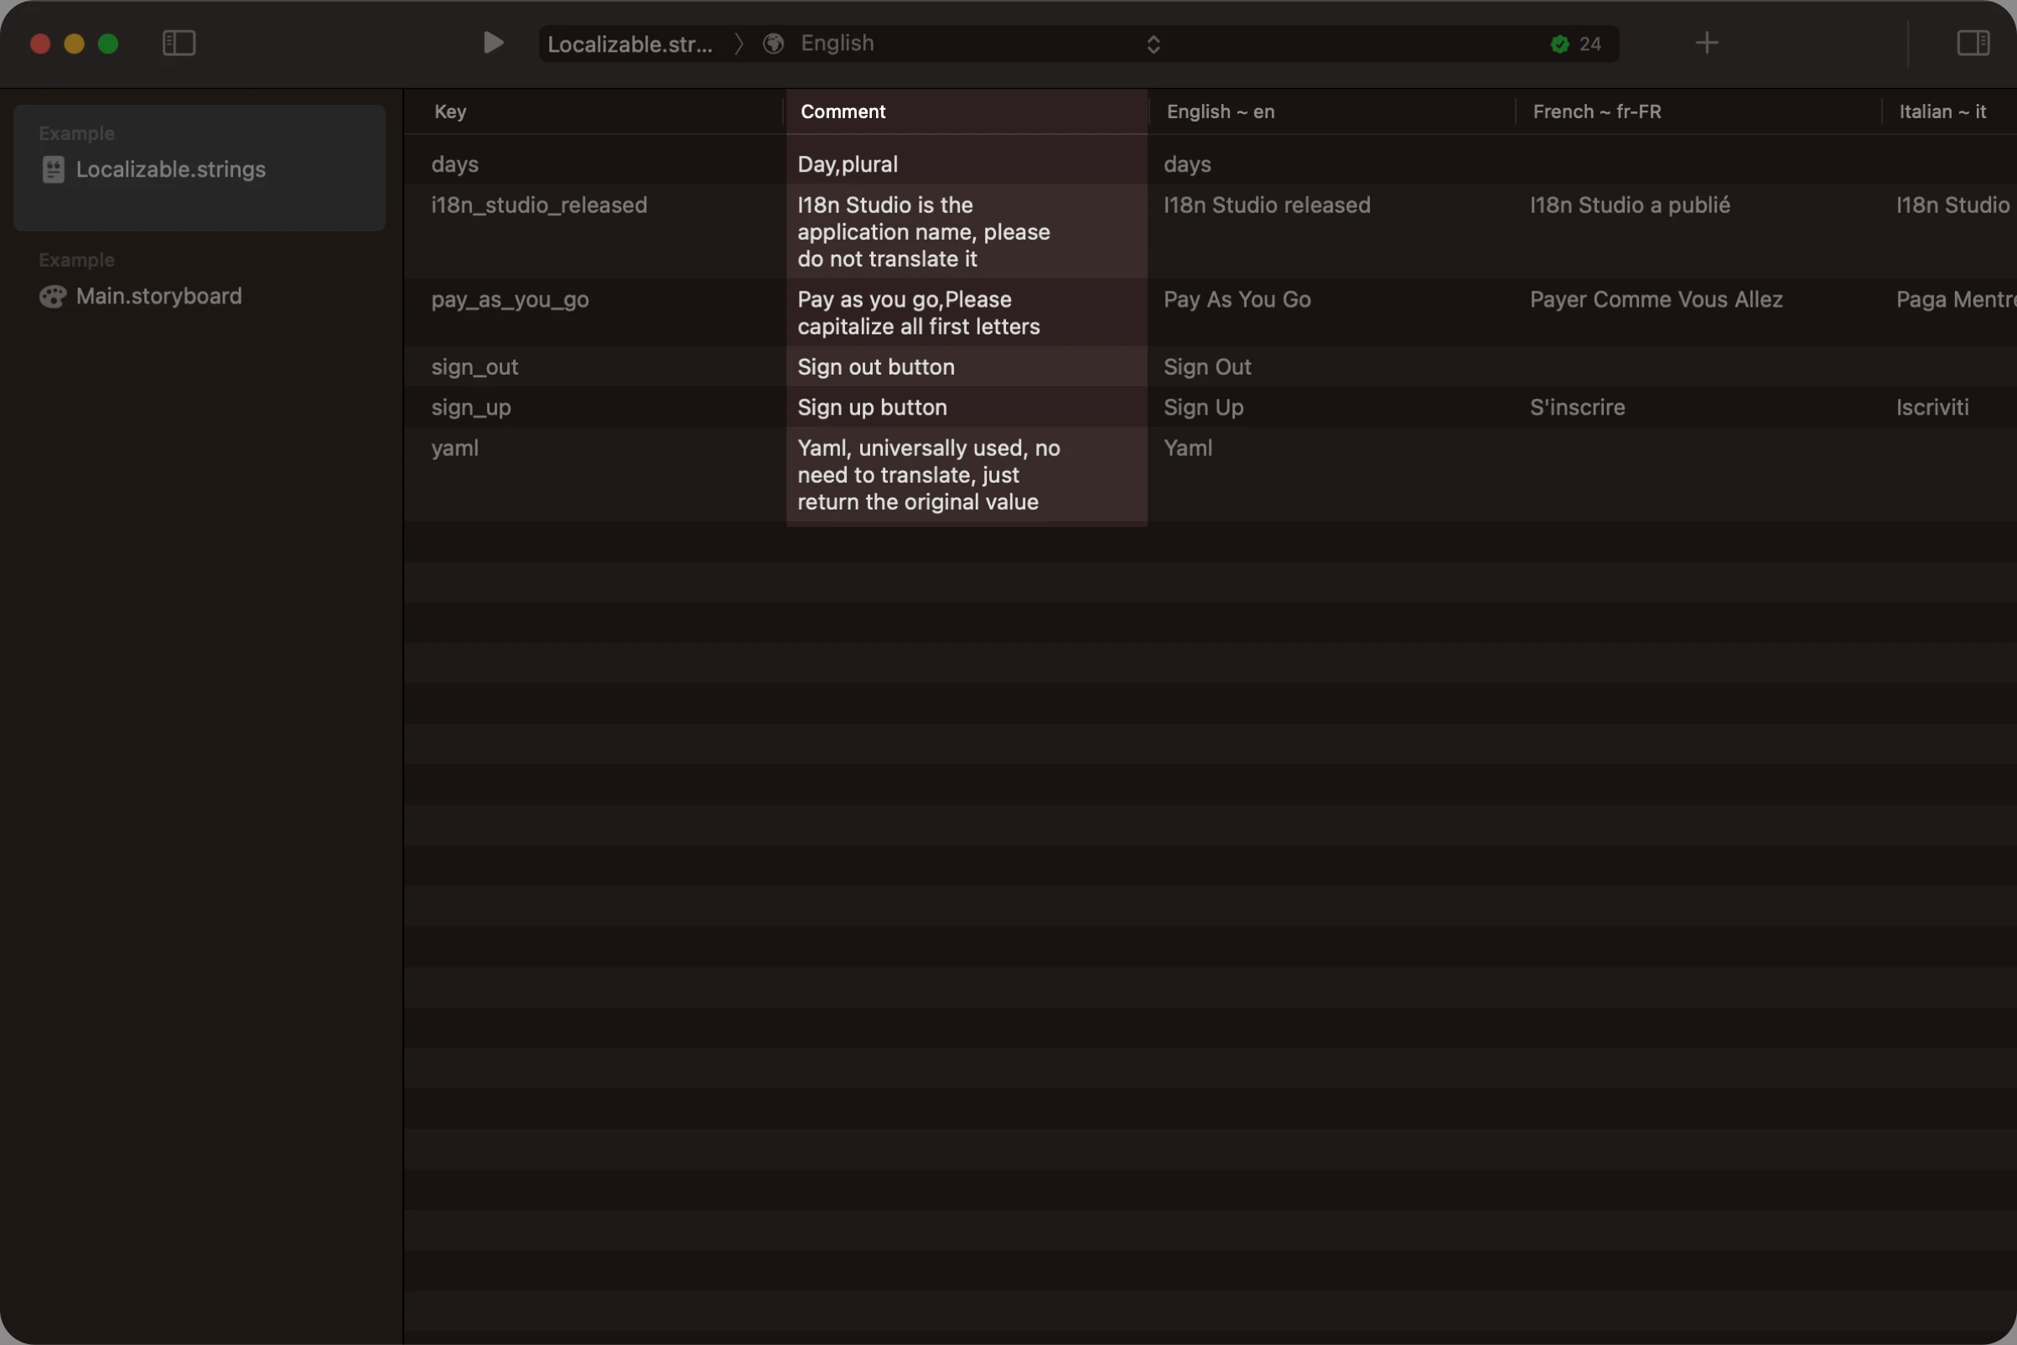
Task: Click the French translation Payer Comme Vous Allez
Action: point(1657,299)
